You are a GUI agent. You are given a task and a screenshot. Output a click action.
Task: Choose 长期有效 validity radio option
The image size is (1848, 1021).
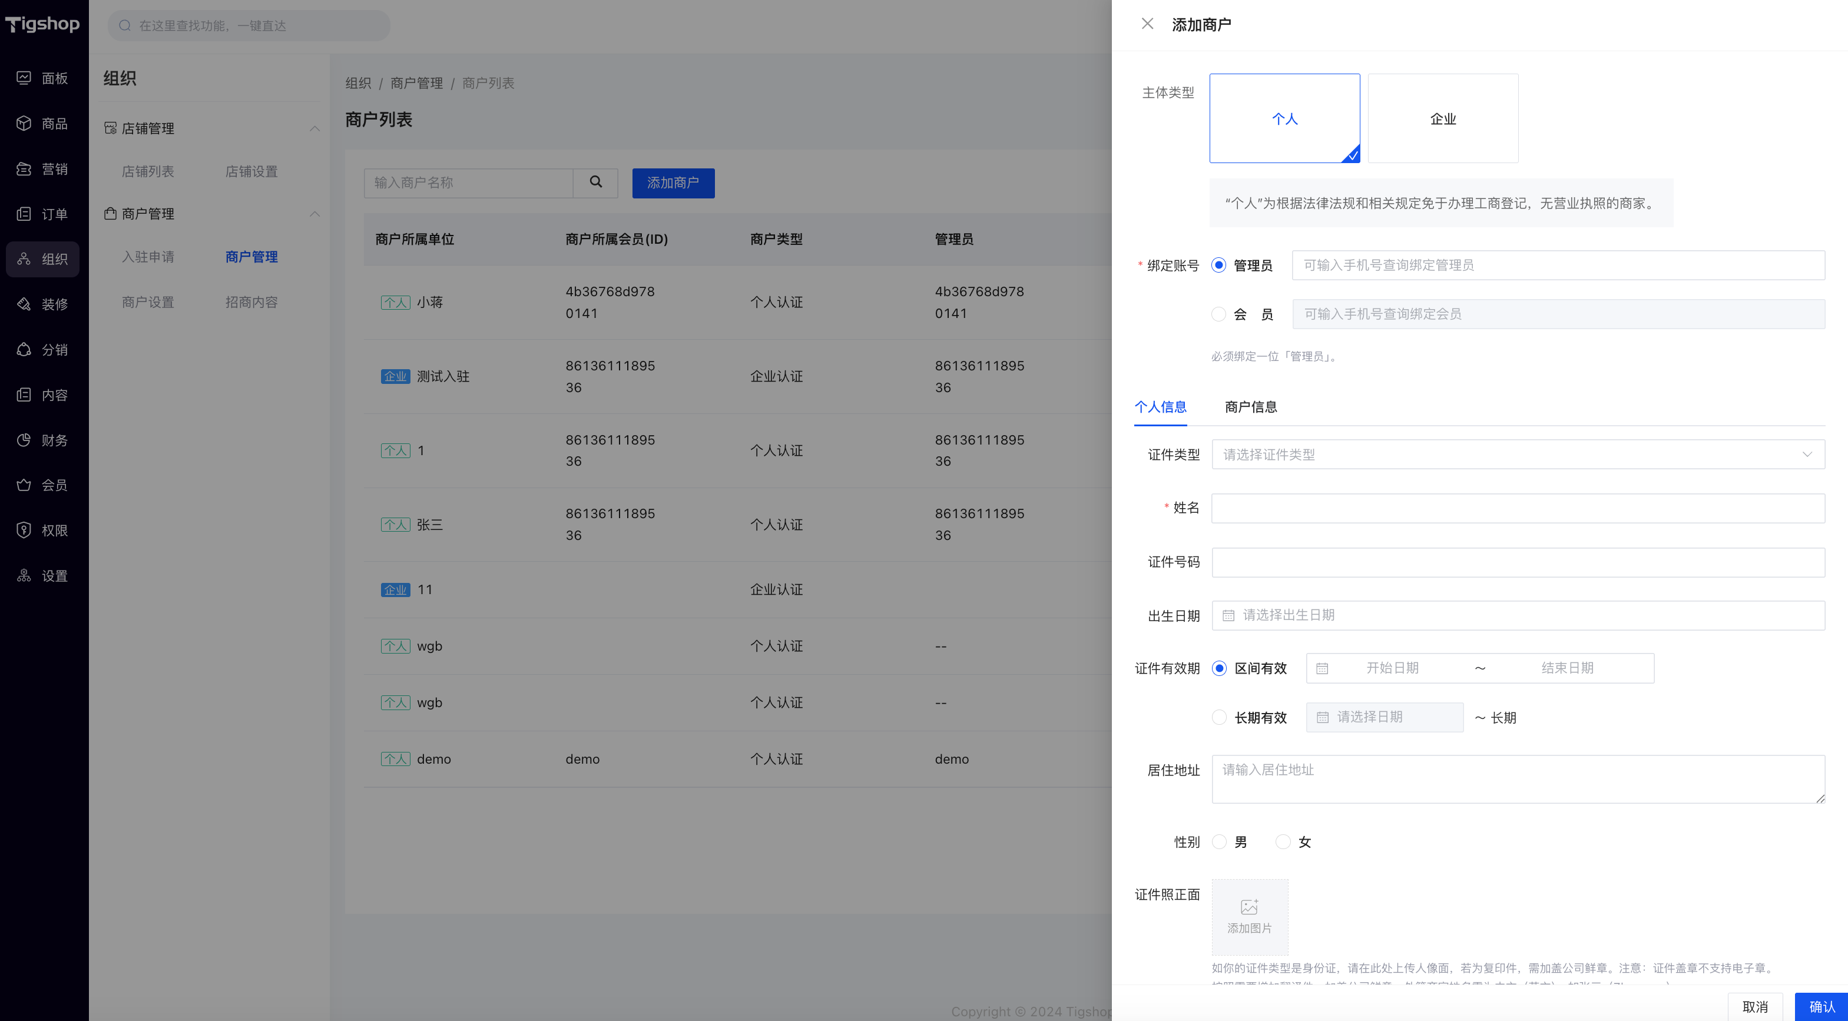coord(1219,718)
